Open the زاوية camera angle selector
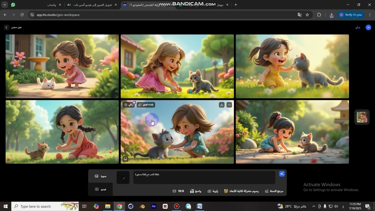The width and height of the screenshot is (375, 211). pyautogui.click(x=213, y=191)
